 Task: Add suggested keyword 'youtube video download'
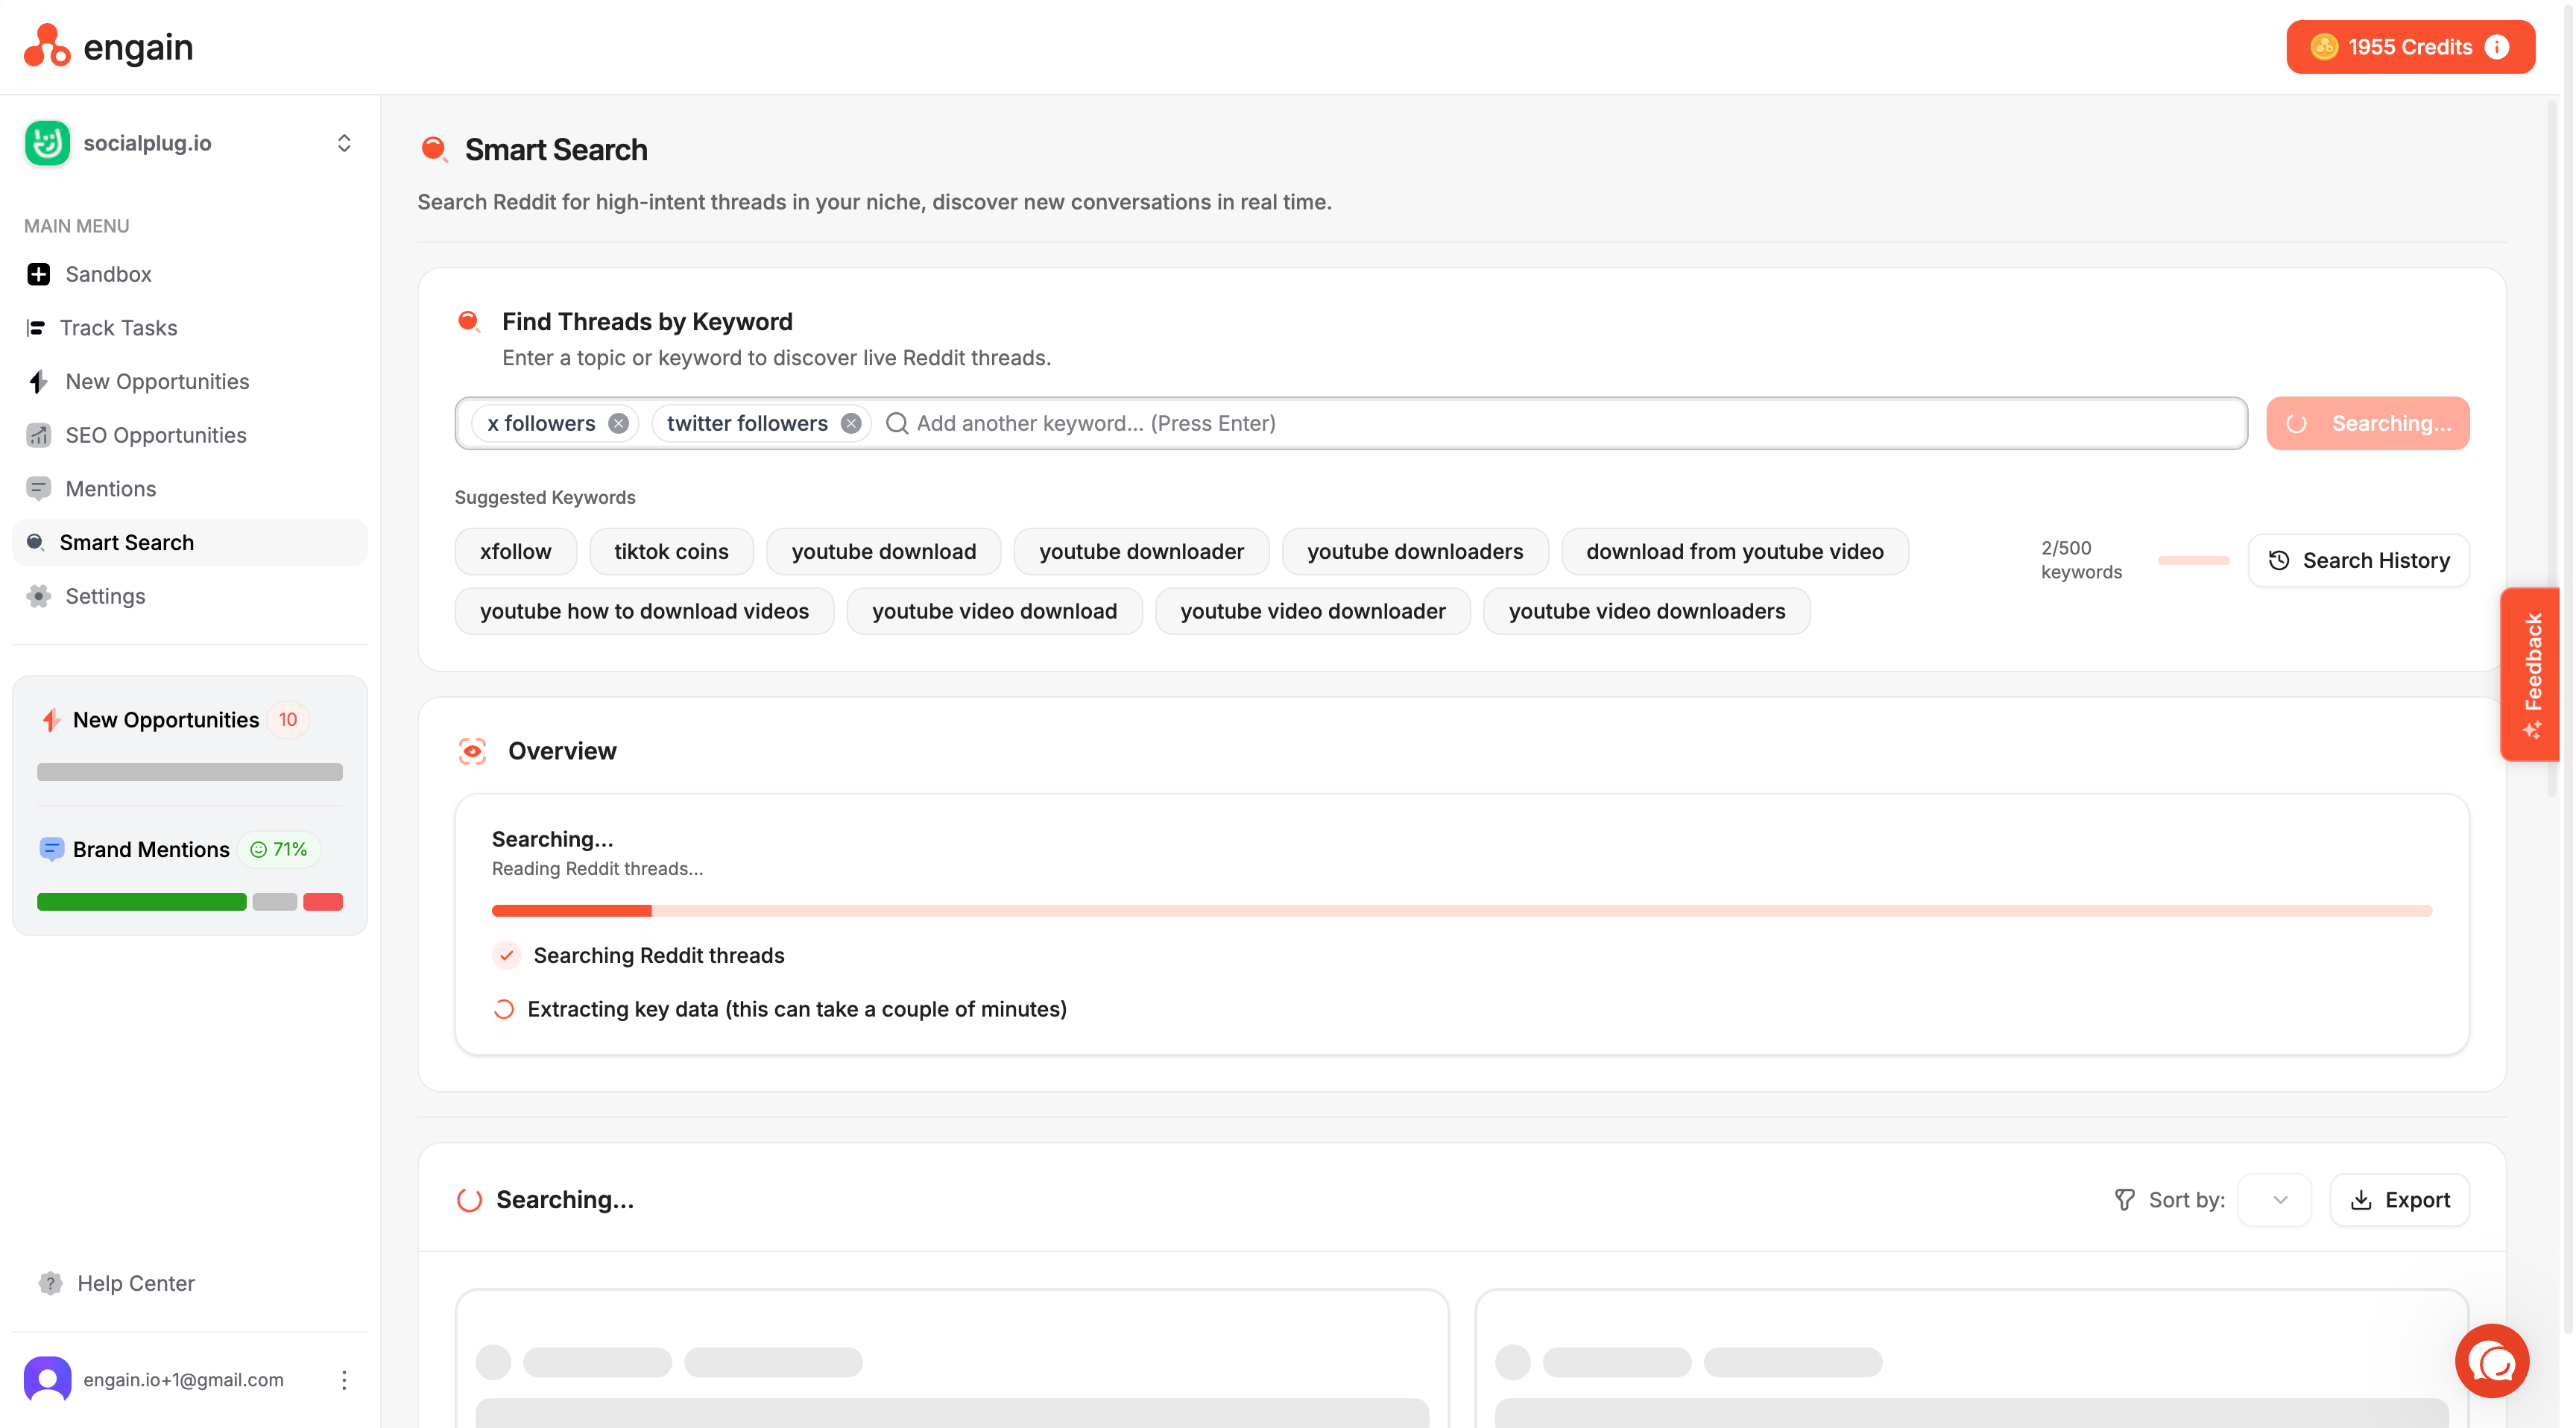994,611
